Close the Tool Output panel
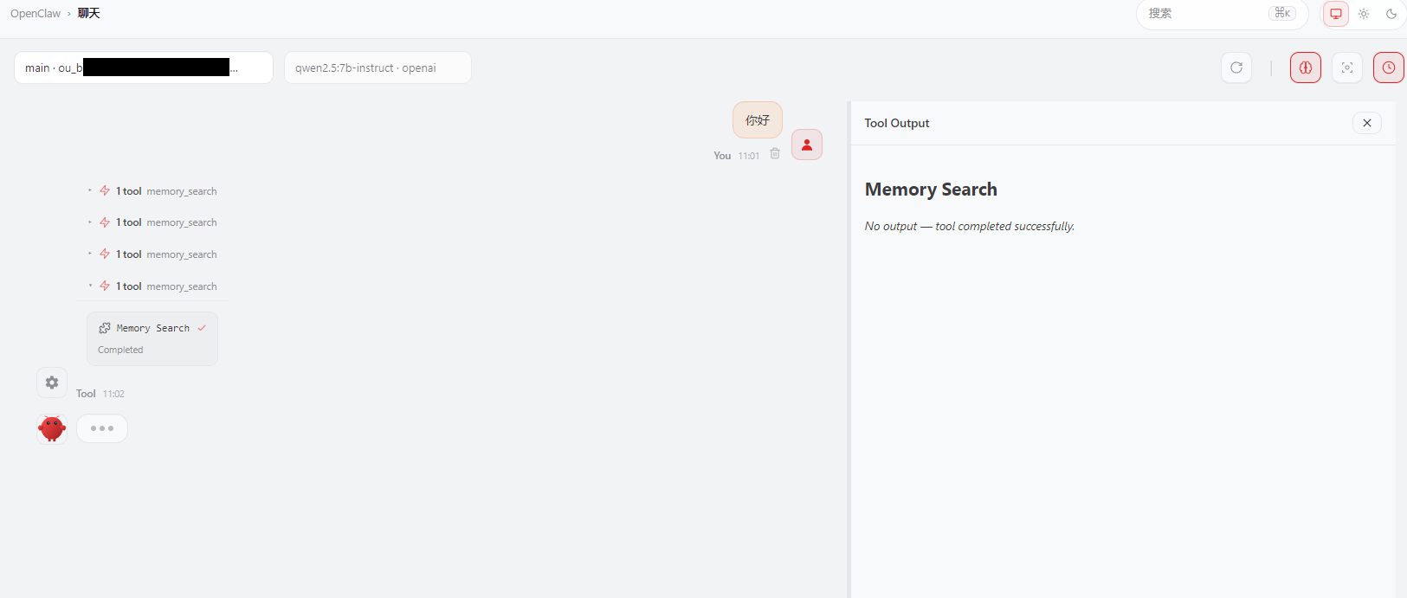 (1367, 123)
